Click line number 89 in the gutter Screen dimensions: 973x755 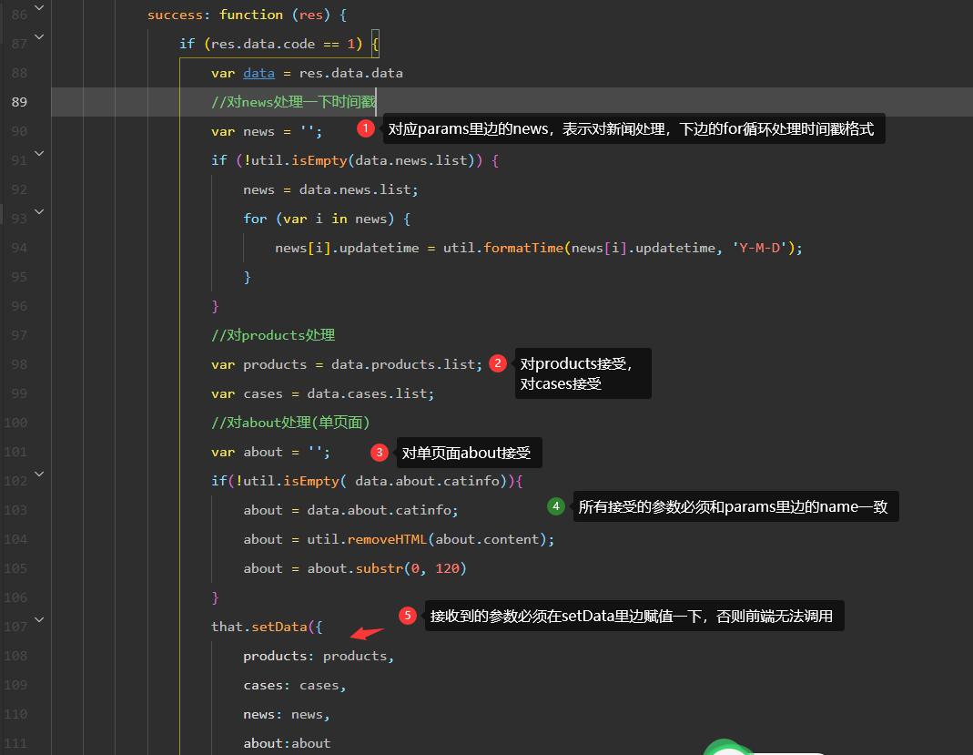19,102
